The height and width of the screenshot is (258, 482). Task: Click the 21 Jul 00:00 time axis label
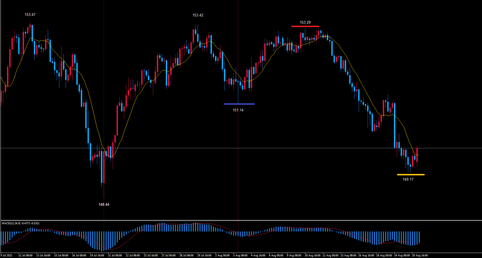pyautogui.click(x=115, y=255)
